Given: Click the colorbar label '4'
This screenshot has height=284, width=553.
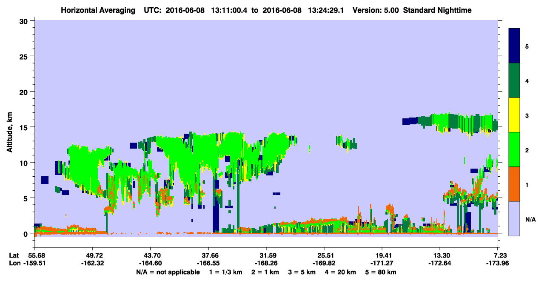Looking at the screenshot, I should pos(527,80).
